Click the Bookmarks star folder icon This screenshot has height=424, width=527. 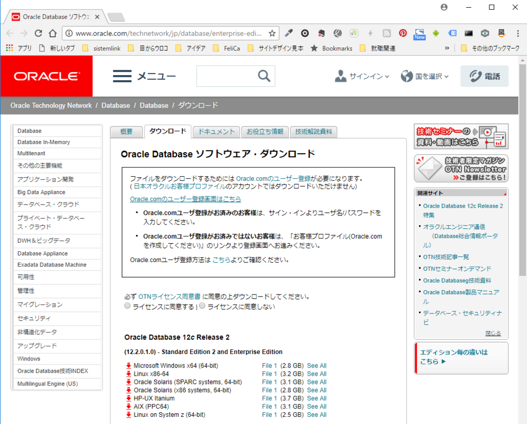click(314, 48)
